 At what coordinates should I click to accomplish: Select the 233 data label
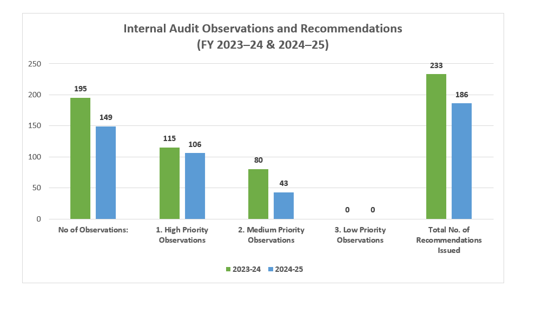coord(436,65)
